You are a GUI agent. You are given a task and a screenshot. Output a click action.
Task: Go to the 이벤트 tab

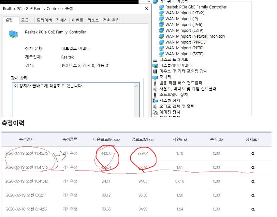point(78,20)
